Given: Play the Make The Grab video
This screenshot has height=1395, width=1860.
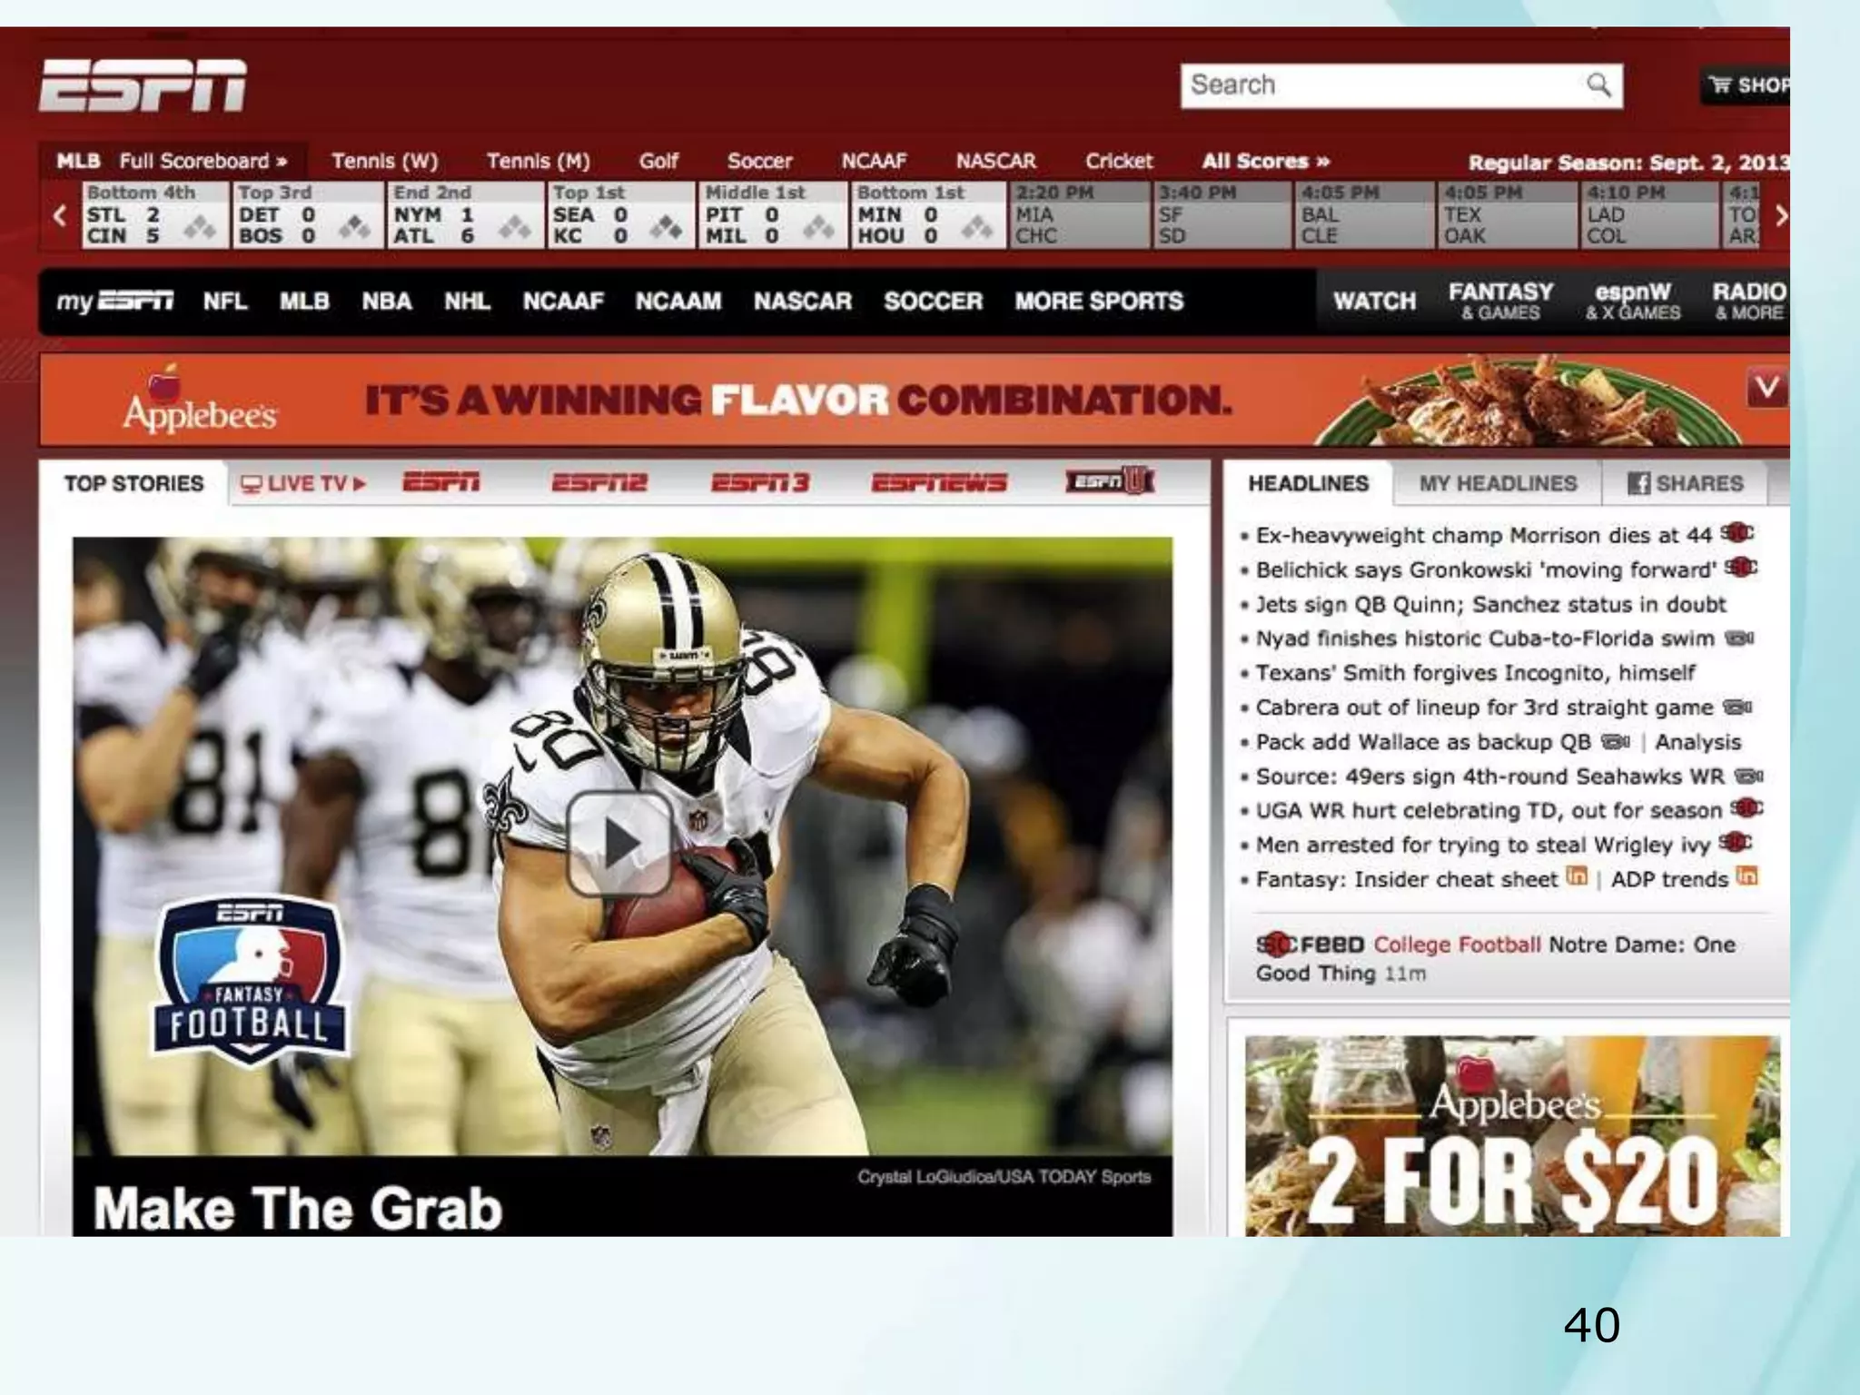Looking at the screenshot, I should (x=620, y=843).
